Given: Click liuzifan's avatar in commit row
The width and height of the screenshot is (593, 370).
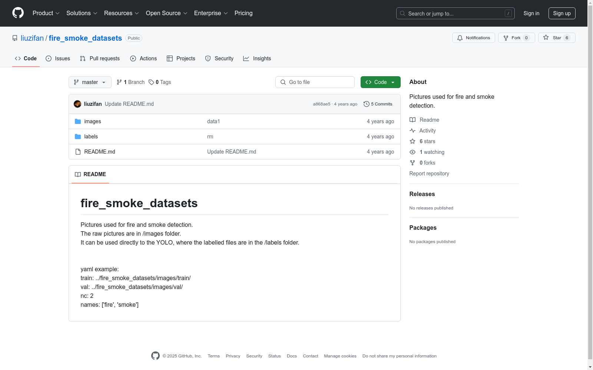Looking at the screenshot, I should click(77, 104).
